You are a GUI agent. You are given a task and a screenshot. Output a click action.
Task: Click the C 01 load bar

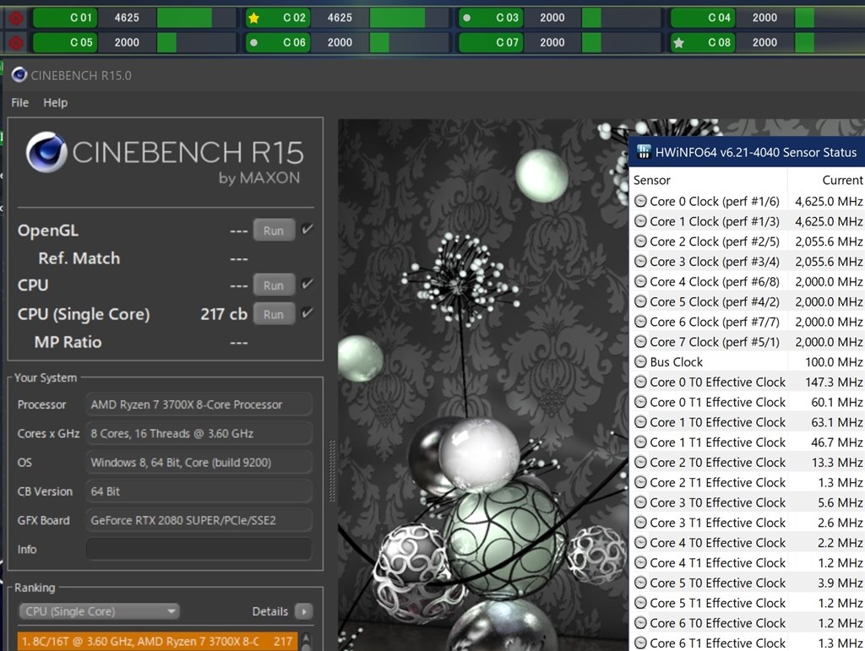[x=197, y=18]
